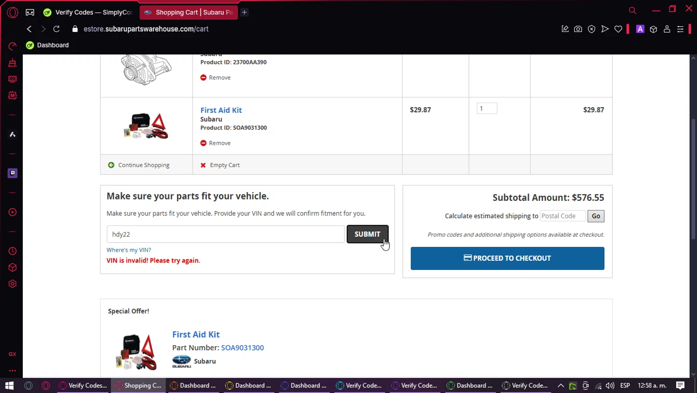Image resolution: width=697 pixels, height=393 pixels.
Task: Go back to previous page
Action: point(29,29)
